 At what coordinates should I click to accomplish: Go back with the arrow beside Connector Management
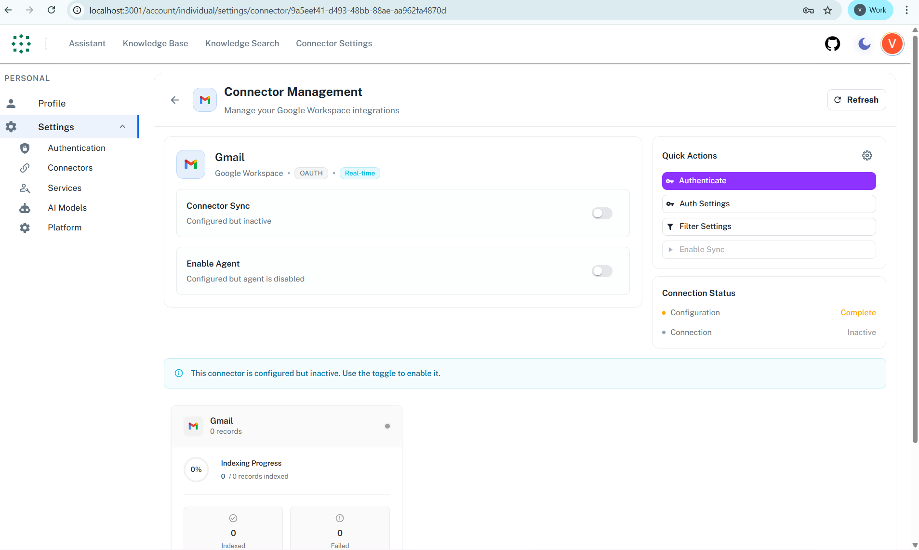pyautogui.click(x=175, y=100)
